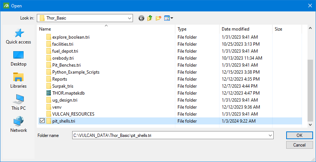Click folder icon of venv
The image size is (316, 162).
pyautogui.click(x=49, y=107)
